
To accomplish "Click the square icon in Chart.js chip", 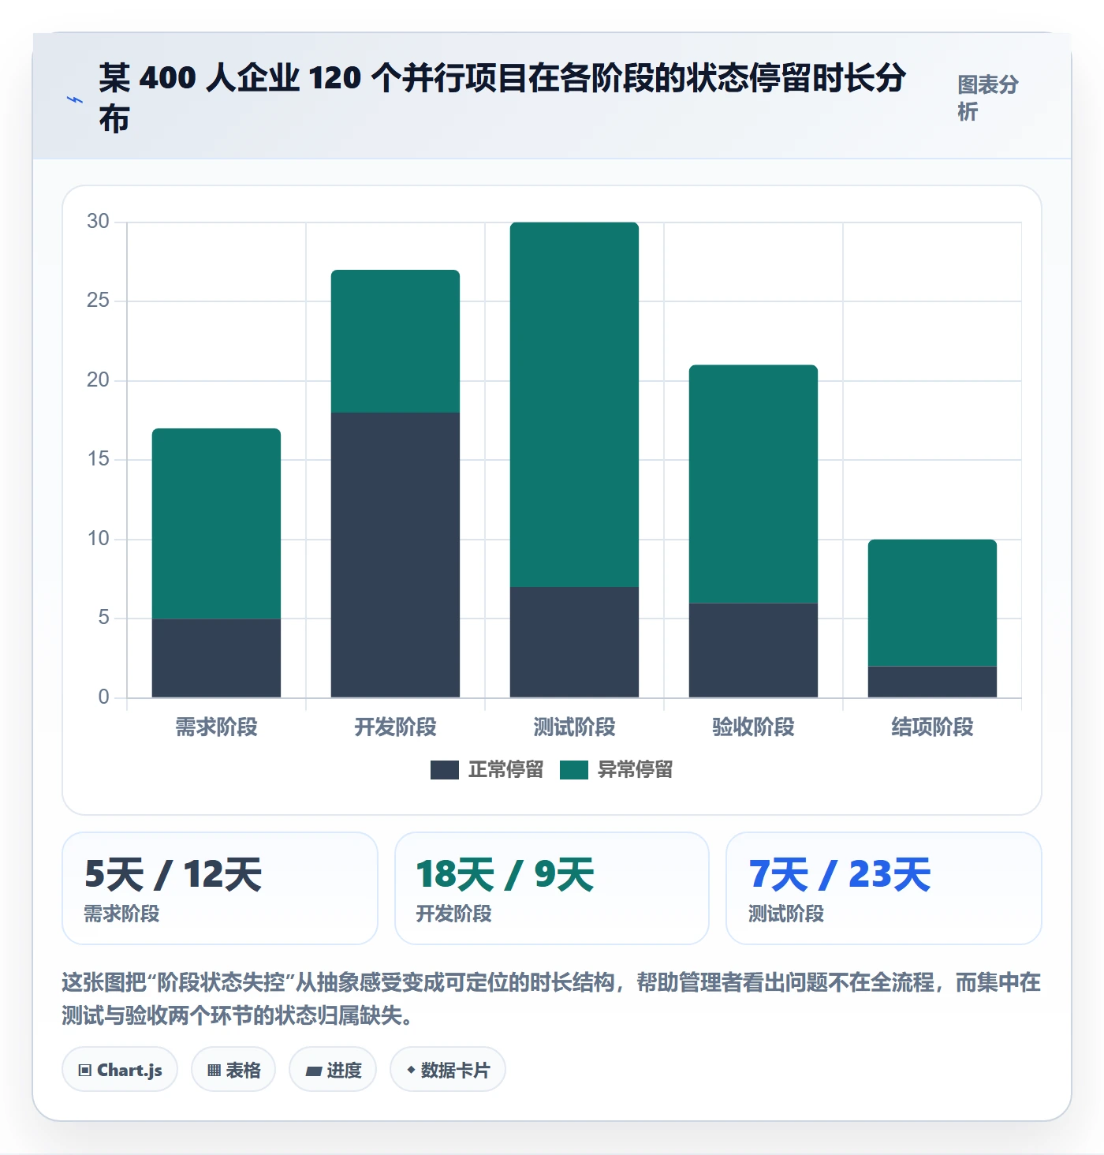I will (85, 1071).
